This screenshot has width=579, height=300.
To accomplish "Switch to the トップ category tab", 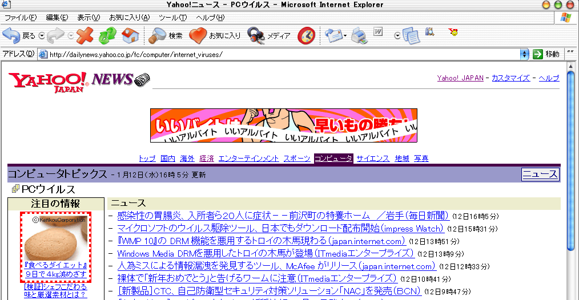I will pyautogui.click(x=147, y=159).
